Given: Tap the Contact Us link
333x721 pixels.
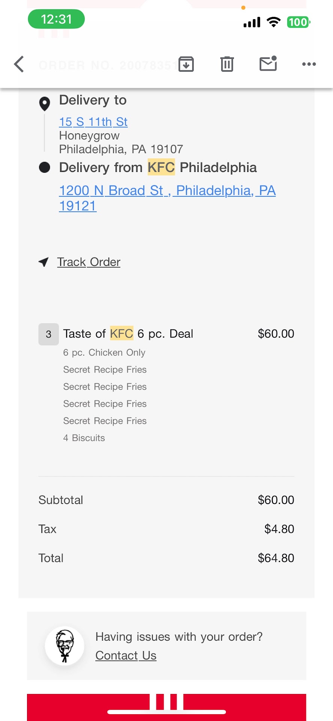Looking at the screenshot, I should pyautogui.click(x=126, y=655).
